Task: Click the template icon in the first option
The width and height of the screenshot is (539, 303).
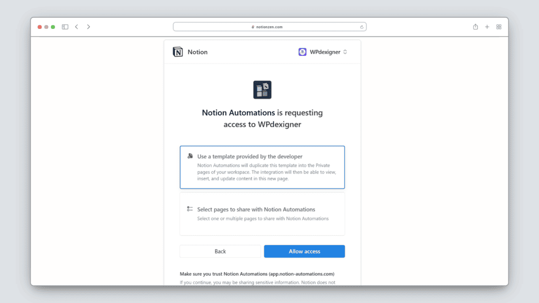Action: (x=190, y=156)
